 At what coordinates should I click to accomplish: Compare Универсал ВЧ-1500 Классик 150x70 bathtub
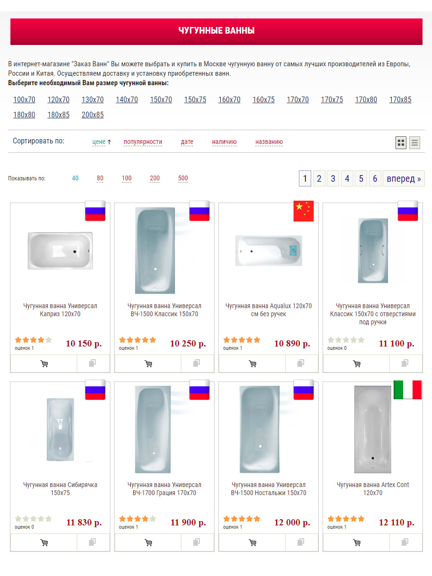point(197,363)
